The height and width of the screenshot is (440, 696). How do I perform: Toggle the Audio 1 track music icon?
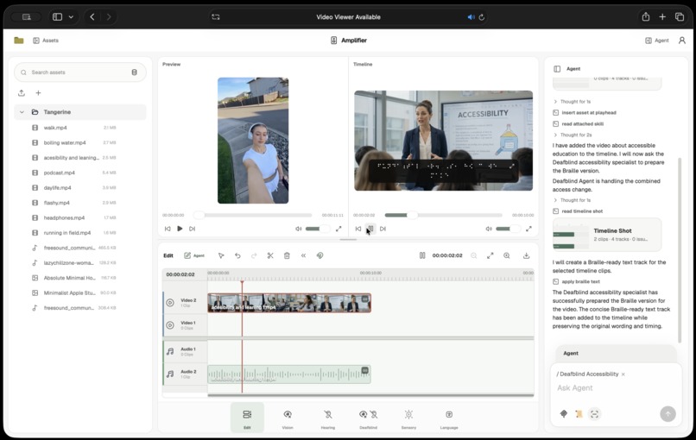pos(170,351)
